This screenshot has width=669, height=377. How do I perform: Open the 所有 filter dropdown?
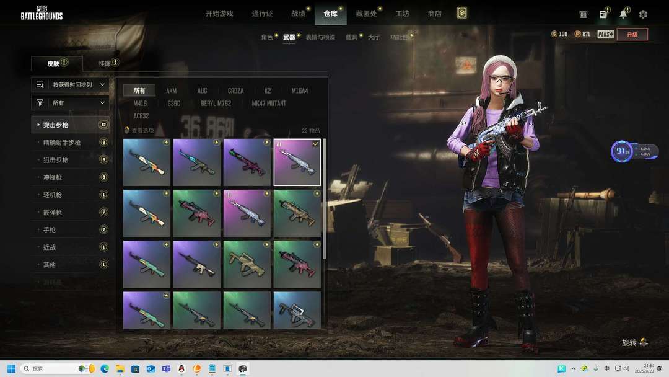71,102
